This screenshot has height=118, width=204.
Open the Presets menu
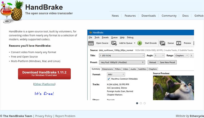click(x=105, y=38)
